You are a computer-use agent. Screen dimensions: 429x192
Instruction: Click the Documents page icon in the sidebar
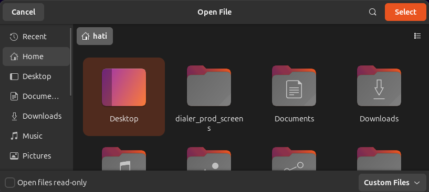[14, 96]
